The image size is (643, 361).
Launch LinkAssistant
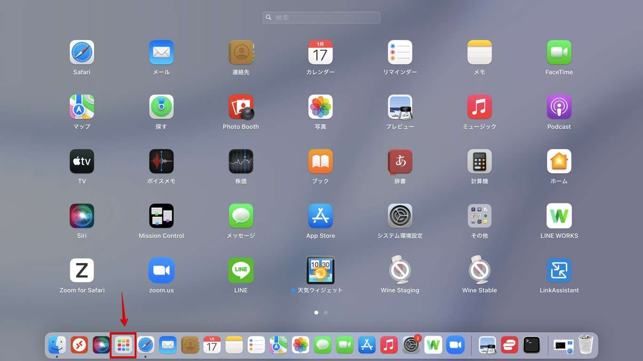559,270
